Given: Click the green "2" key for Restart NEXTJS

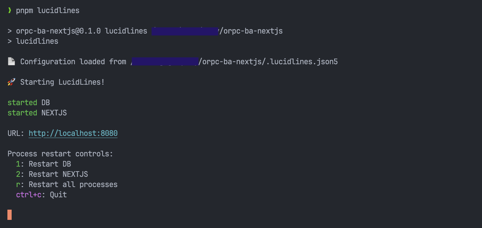Looking at the screenshot, I should tap(18, 174).
